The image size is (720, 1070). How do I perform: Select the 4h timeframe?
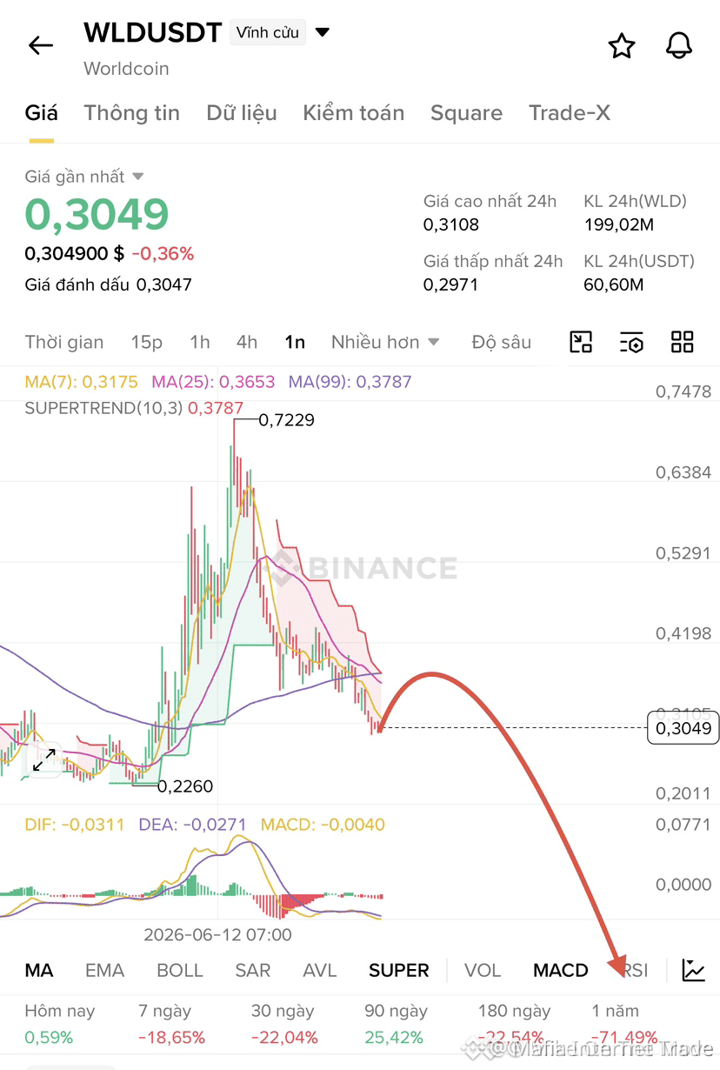pyautogui.click(x=247, y=342)
